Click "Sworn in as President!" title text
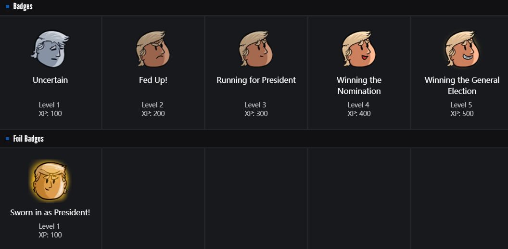508x249 pixels. point(50,212)
